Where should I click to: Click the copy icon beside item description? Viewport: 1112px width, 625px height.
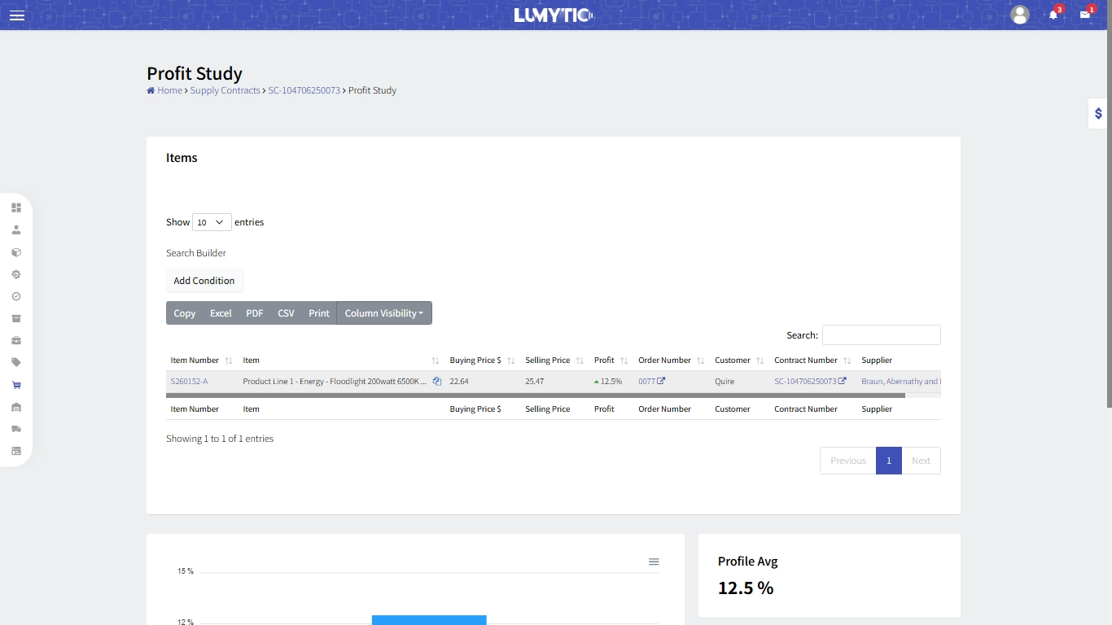pyautogui.click(x=437, y=381)
